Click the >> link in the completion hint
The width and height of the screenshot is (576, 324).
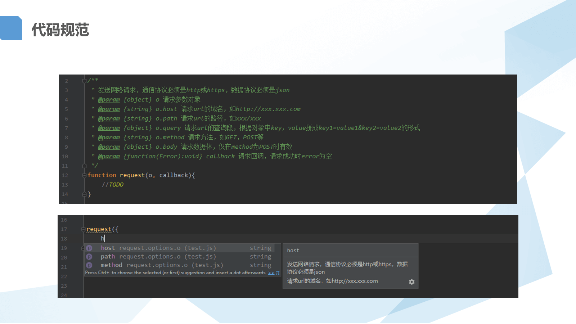(271, 273)
